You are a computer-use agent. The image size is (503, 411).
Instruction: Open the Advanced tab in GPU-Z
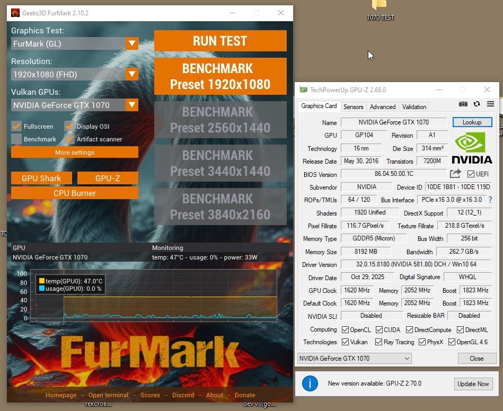pyautogui.click(x=382, y=107)
